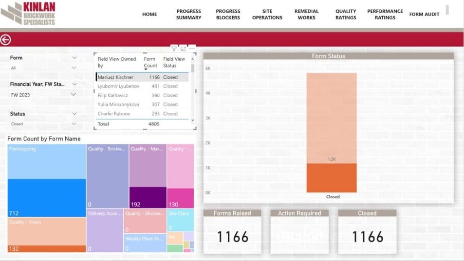
Task: Click the table scrollbar up arrow
Action: pos(193,59)
